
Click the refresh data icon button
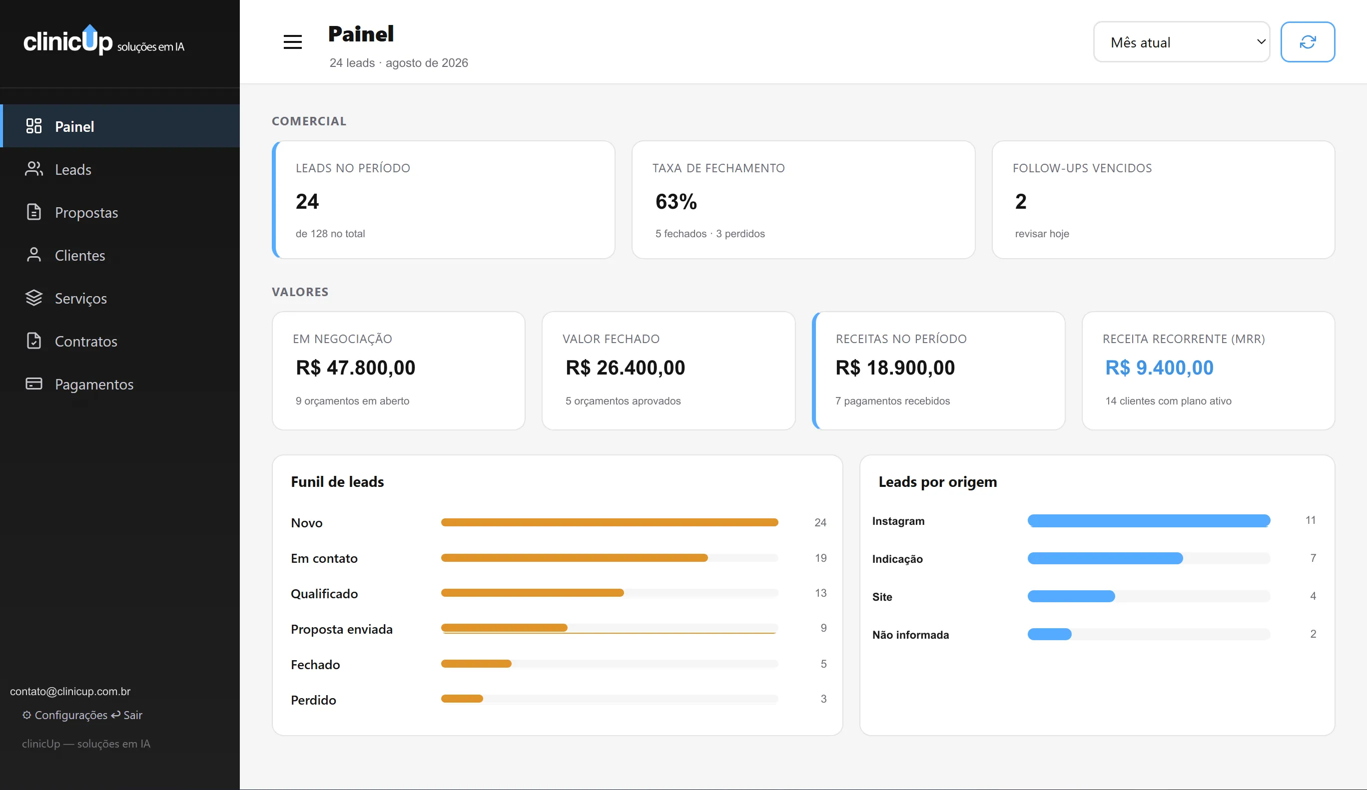click(x=1308, y=42)
